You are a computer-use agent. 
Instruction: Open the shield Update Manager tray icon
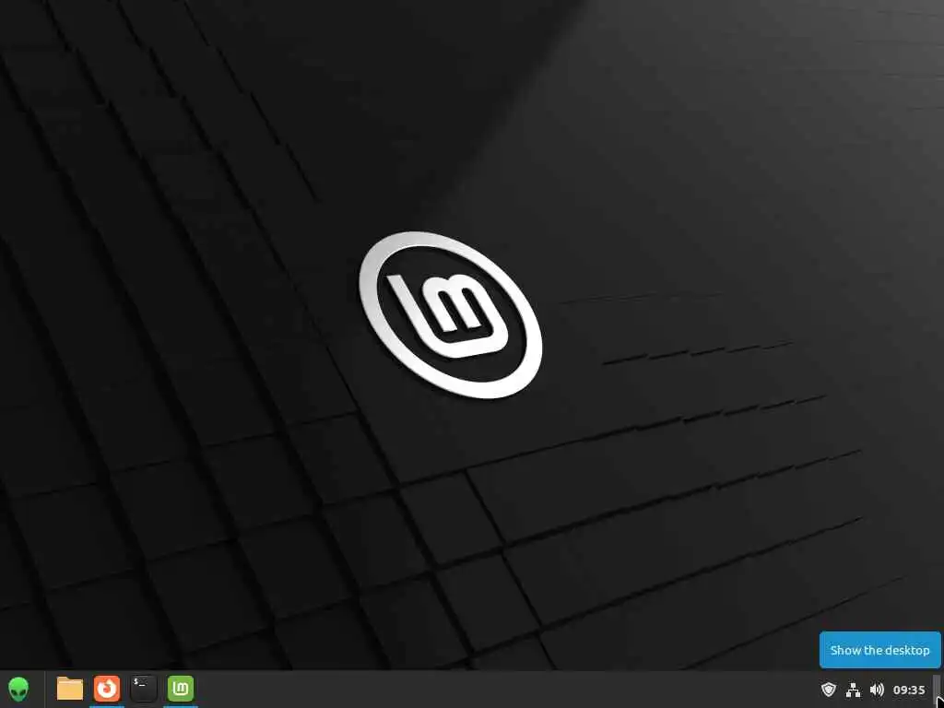pos(829,690)
